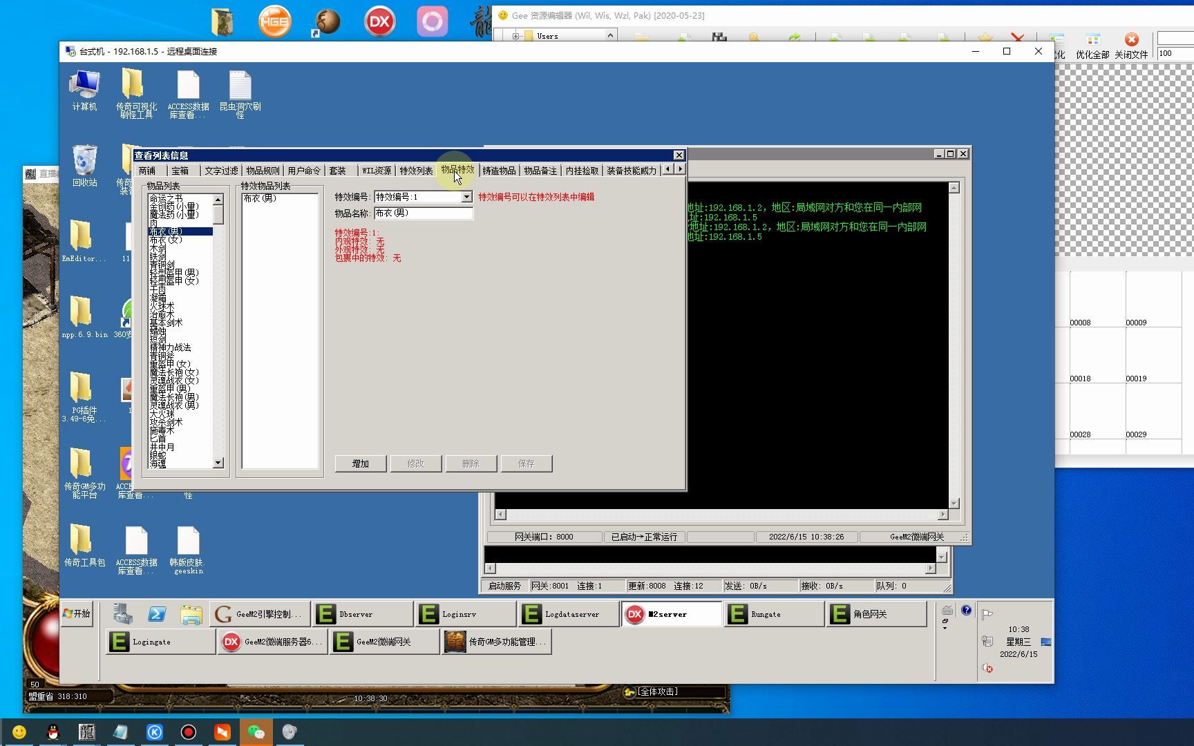Click the 物品列表 scroll up arrow
The height and width of the screenshot is (746, 1194).
coord(218,200)
